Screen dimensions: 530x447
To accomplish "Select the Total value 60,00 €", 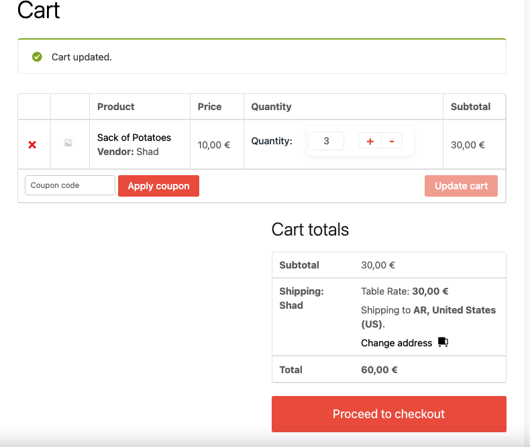I will click(379, 370).
